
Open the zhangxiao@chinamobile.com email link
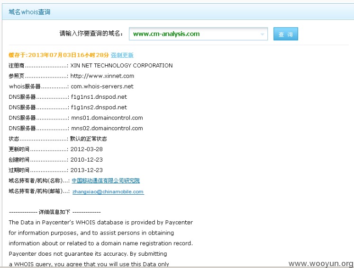point(108,191)
